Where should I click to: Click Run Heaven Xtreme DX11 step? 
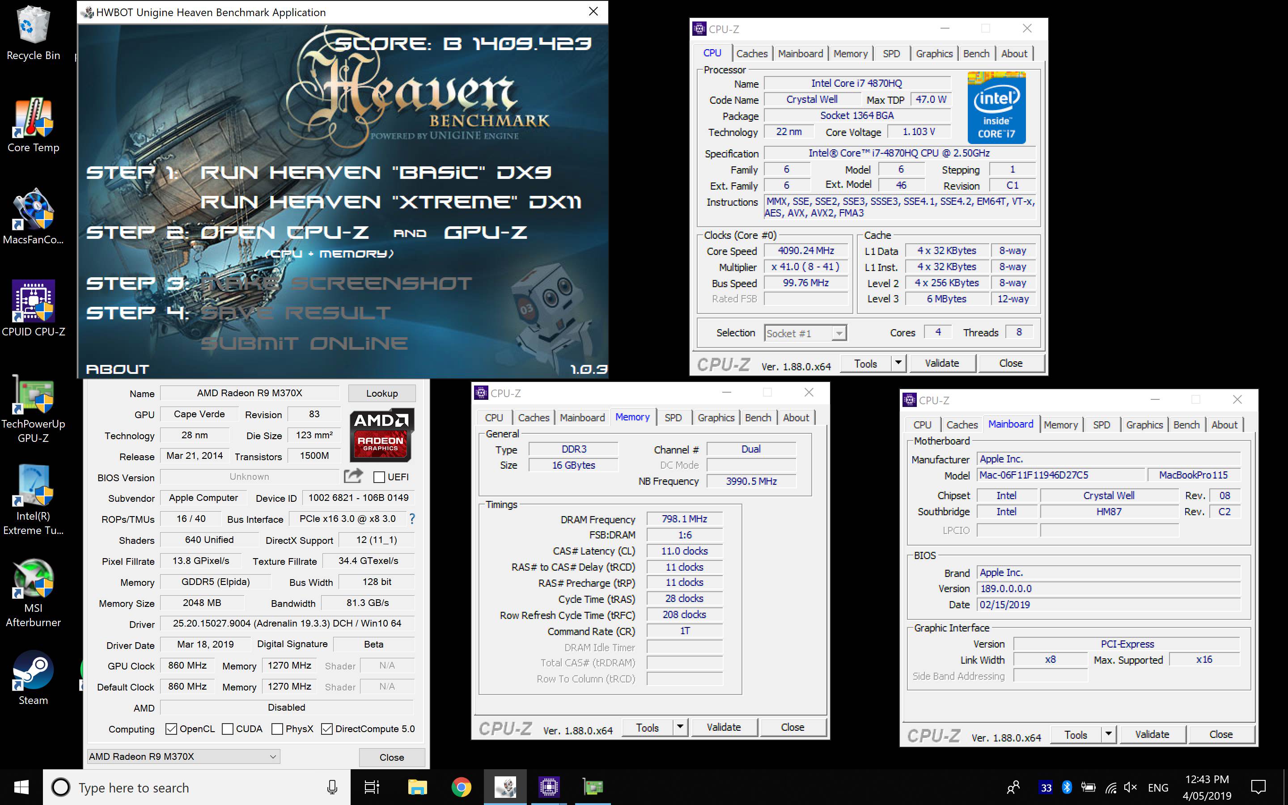(391, 202)
